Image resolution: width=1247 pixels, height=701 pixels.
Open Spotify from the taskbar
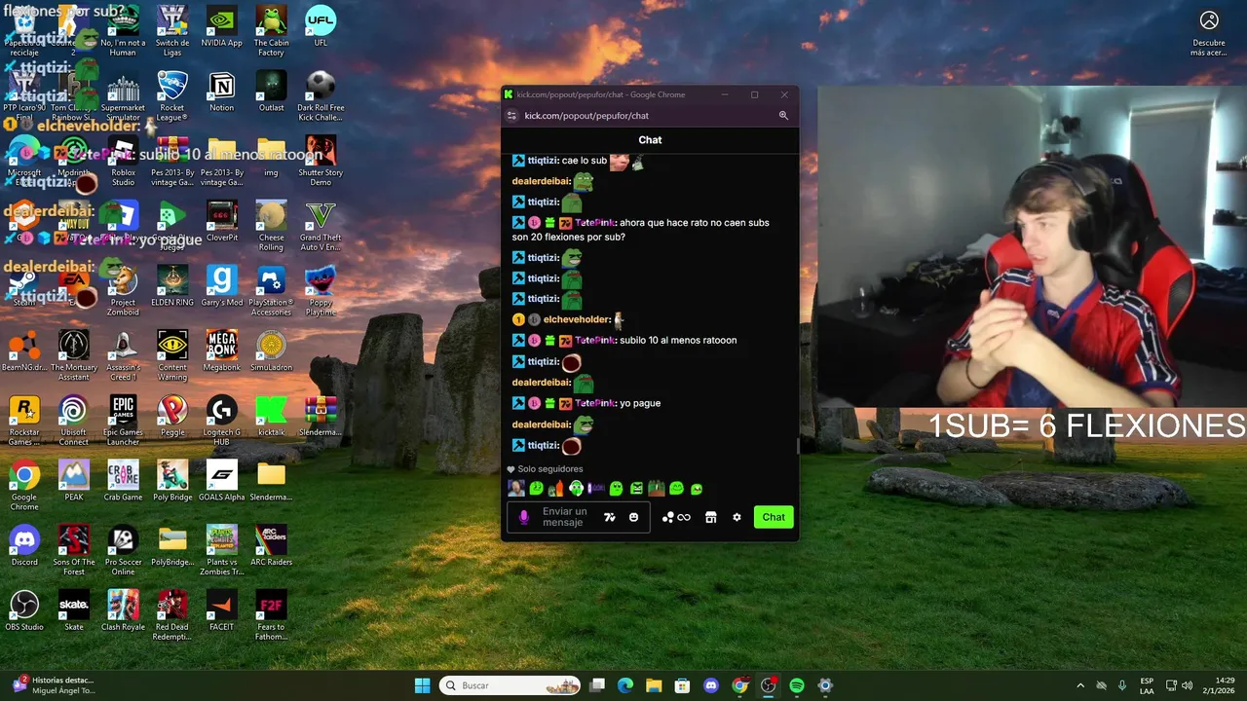pos(797,685)
